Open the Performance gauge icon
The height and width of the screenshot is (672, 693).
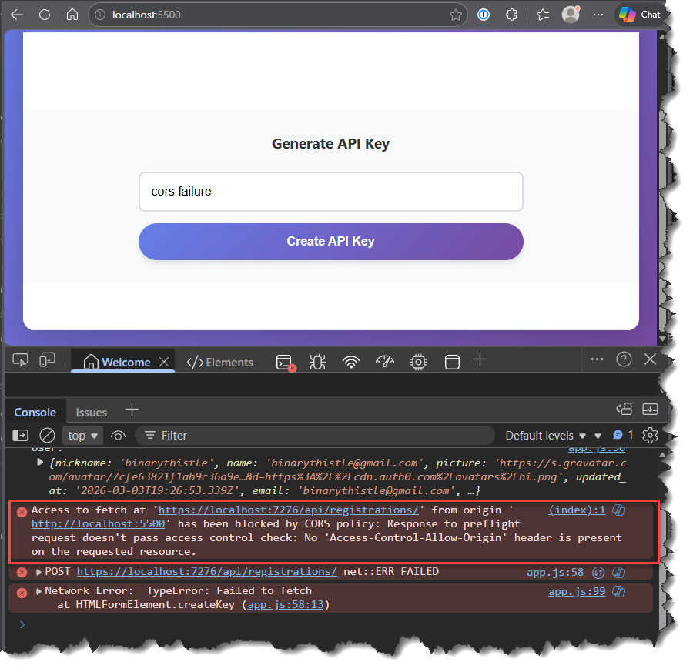[x=385, y=361]
